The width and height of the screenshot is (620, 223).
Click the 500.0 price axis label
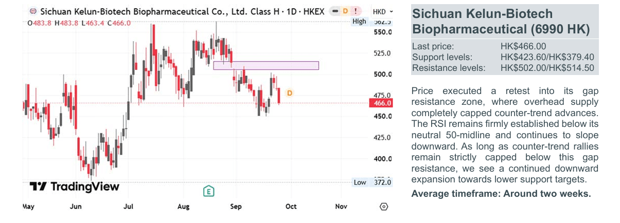pos(382,75)
